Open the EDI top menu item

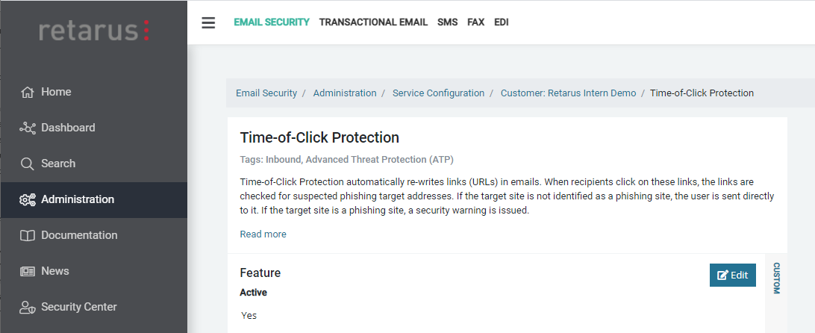tap(501, 22)
